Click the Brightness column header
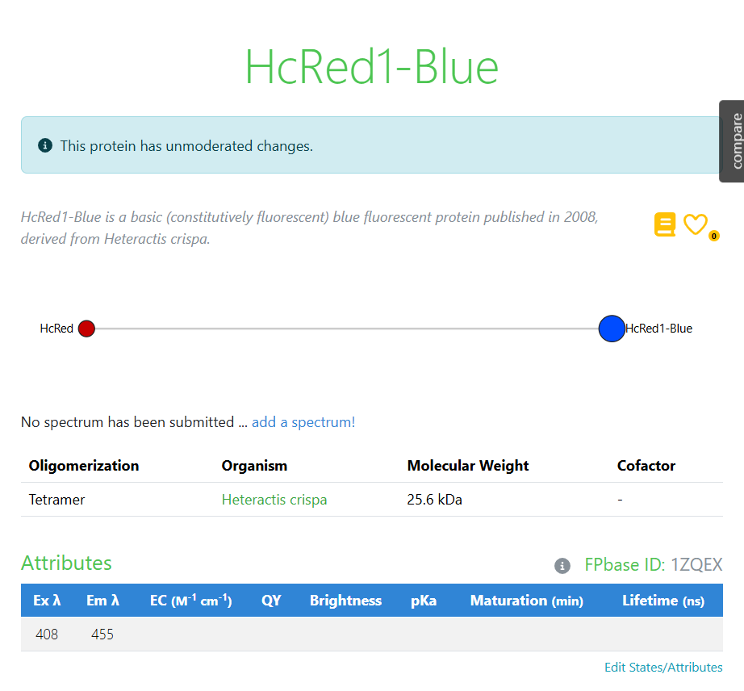This screenshot has width=744, height=691. click(x=345, y=600)
